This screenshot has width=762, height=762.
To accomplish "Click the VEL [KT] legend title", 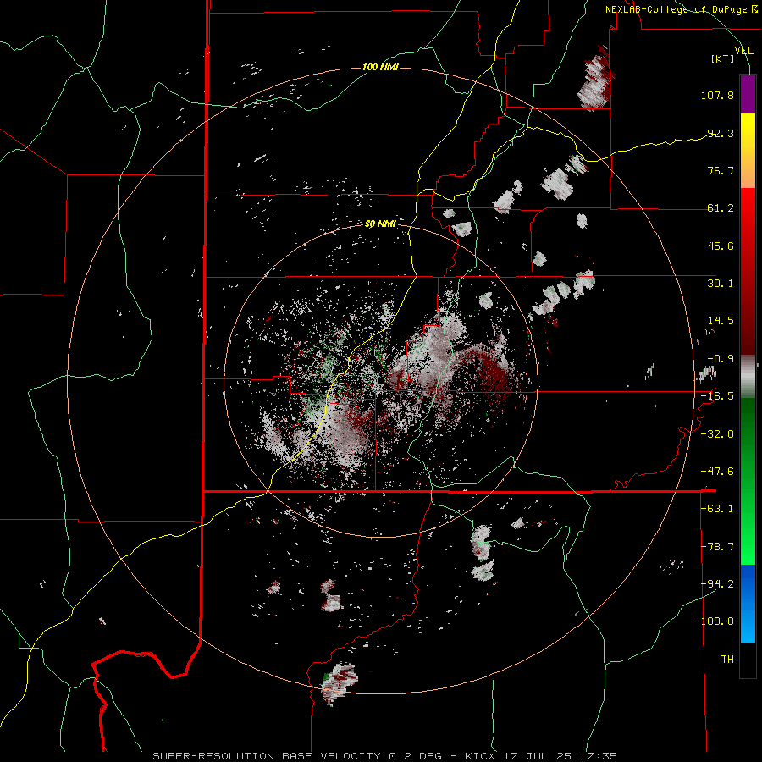I will 732,54.
